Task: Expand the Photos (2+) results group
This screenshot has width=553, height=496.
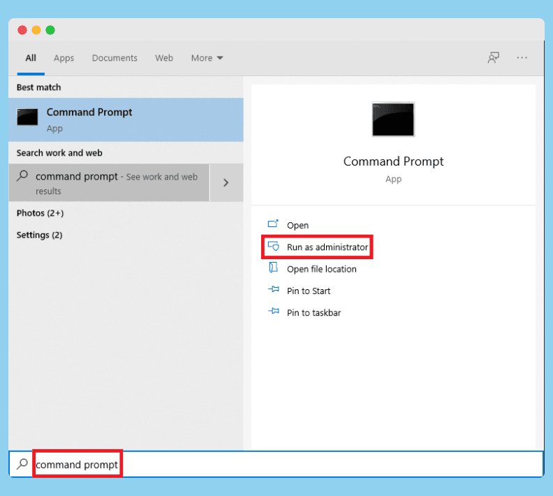Action: coord(40,213)
